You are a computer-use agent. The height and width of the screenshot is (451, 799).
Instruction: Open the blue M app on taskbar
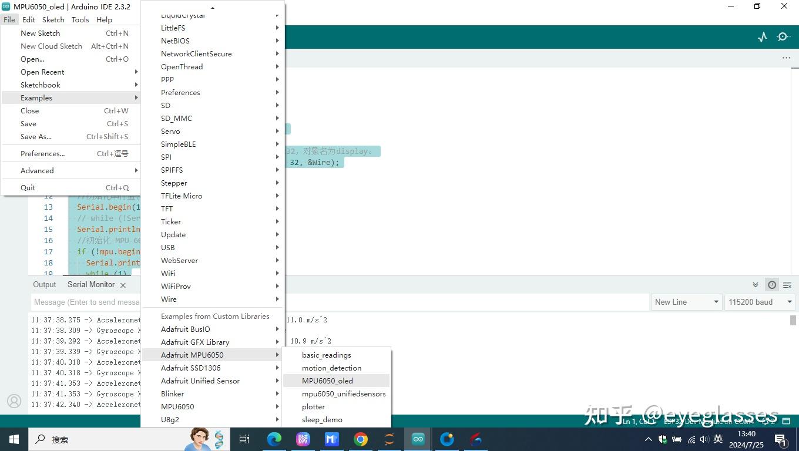tap(332, 439)
